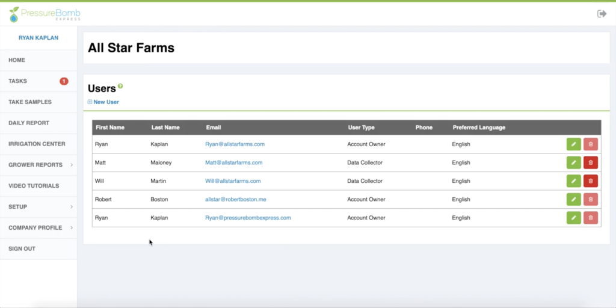Open the Matt@allstarfarms.com email link
Image resolution: width=616 pixels, height=308 pixels.
[x=233, y=162]
